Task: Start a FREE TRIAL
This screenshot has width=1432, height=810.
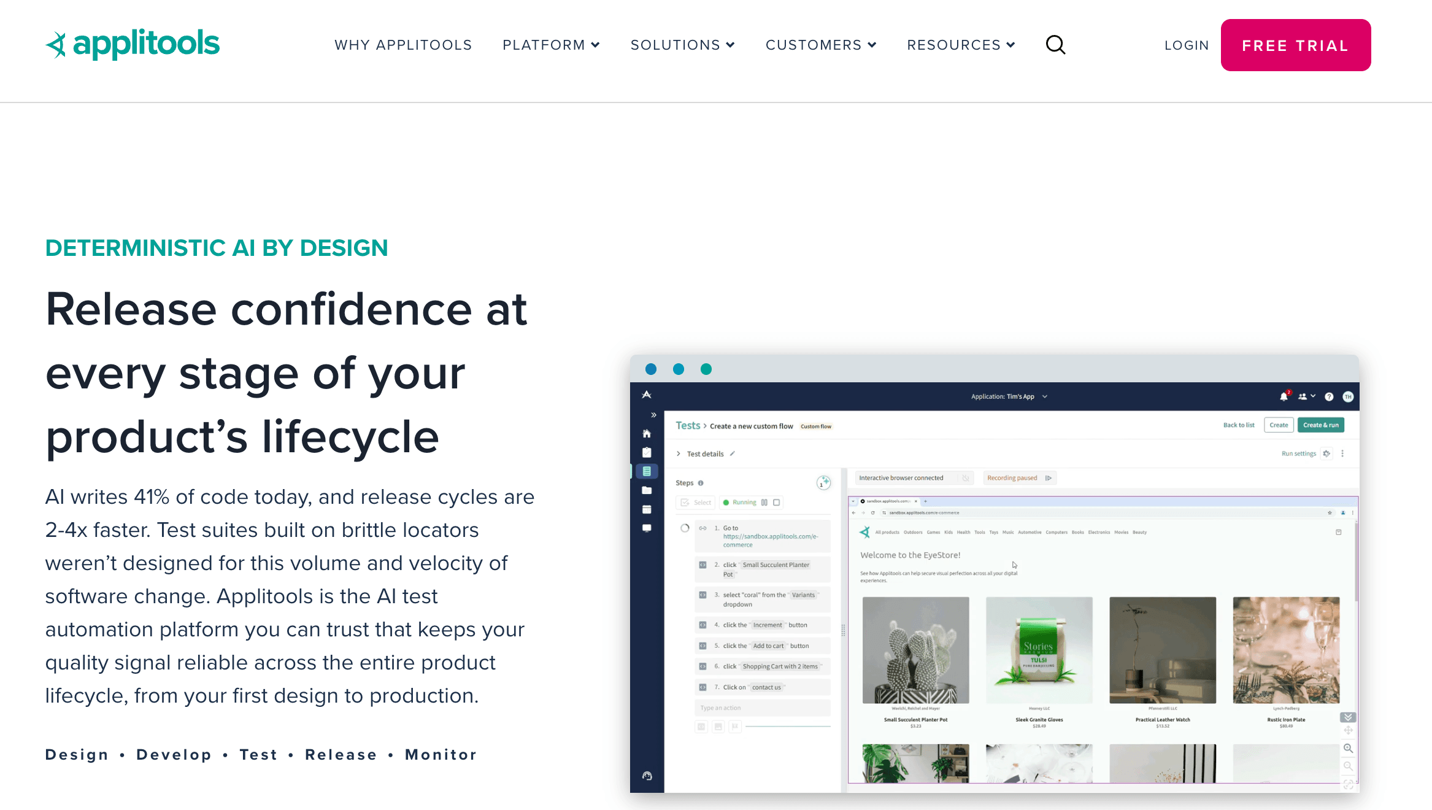Action: (1296, 45)
